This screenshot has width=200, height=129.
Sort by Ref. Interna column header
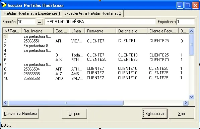pos(38,31)
